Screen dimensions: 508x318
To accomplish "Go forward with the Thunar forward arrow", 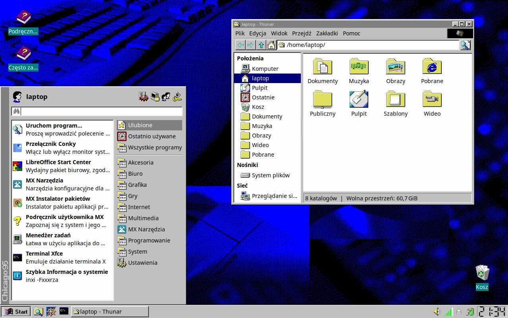I will [250, 45].
